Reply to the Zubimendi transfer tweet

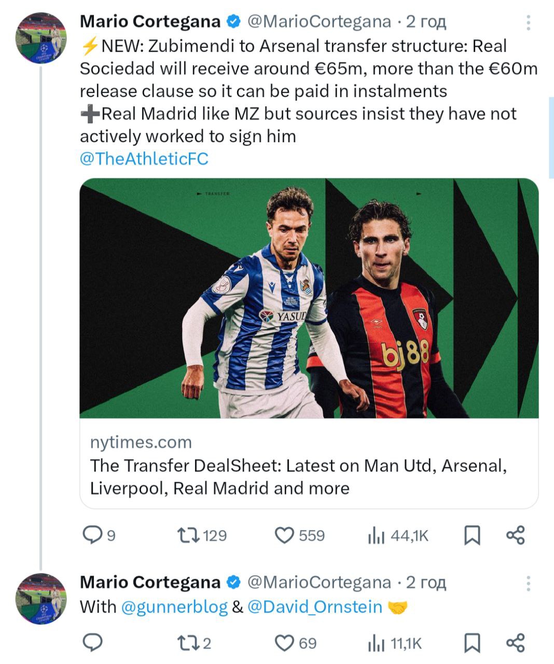coord(93,535)
